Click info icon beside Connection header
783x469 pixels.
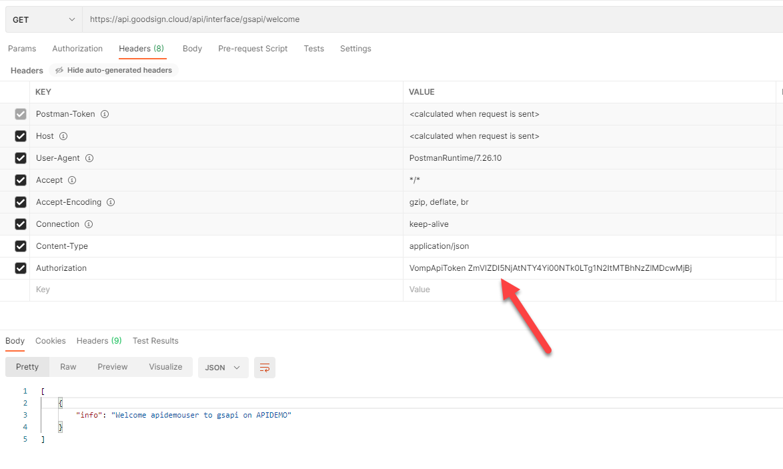[89, 224]
